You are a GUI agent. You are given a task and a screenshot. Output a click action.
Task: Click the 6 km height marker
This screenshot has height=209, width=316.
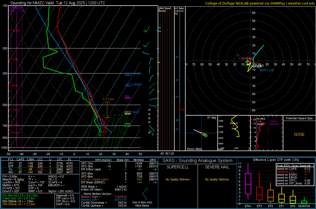pos(15,85)
